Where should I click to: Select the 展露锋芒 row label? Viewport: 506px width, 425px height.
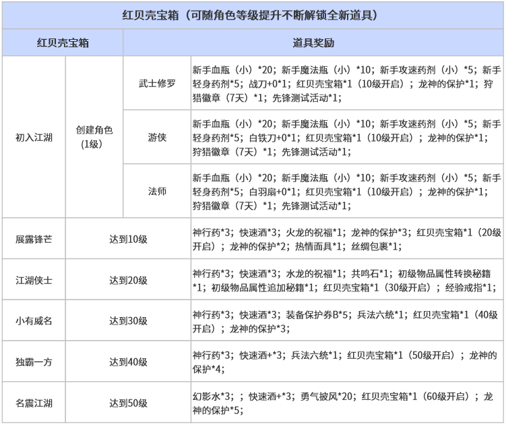[34, 239]
